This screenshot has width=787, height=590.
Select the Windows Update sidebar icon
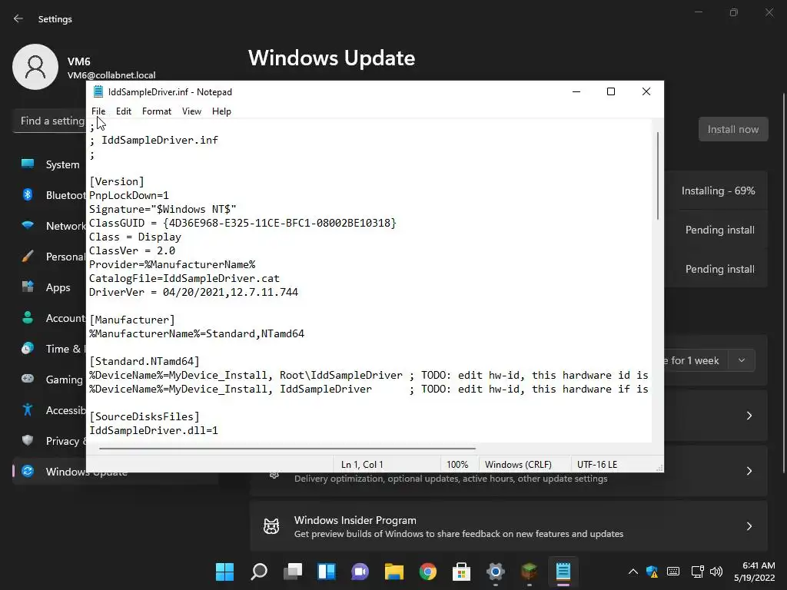point(28,471)
